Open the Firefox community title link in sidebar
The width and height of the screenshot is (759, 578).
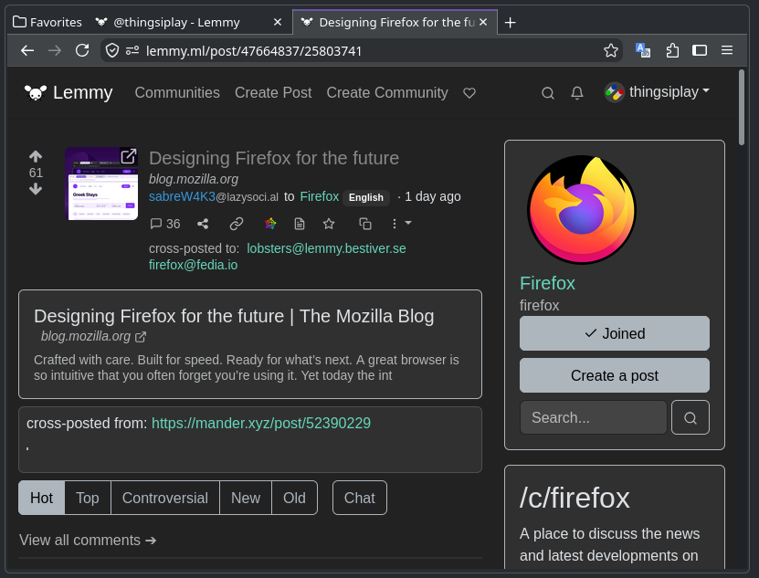click(547, 283)
